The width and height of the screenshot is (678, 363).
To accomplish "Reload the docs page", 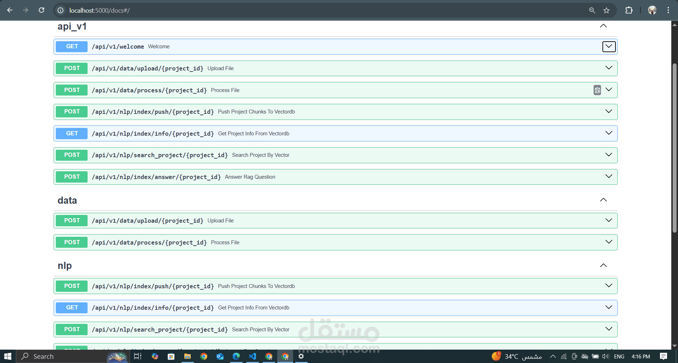I will [x=42, y=10].
